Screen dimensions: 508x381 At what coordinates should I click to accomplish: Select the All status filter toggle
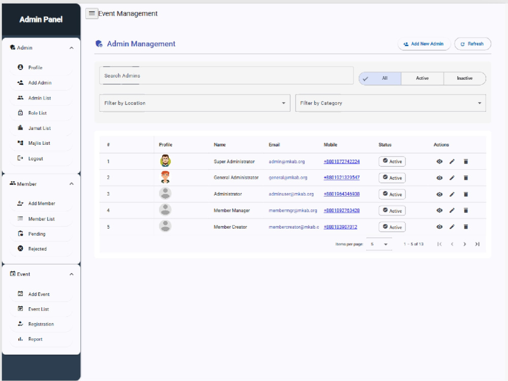380,78
